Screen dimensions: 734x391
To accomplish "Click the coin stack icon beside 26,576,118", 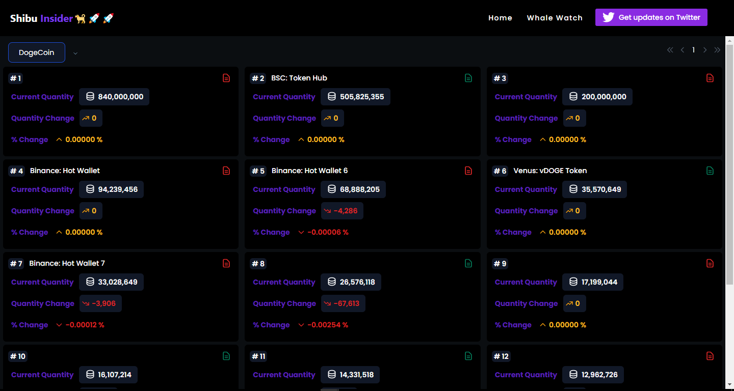I will tap(332, 282).
